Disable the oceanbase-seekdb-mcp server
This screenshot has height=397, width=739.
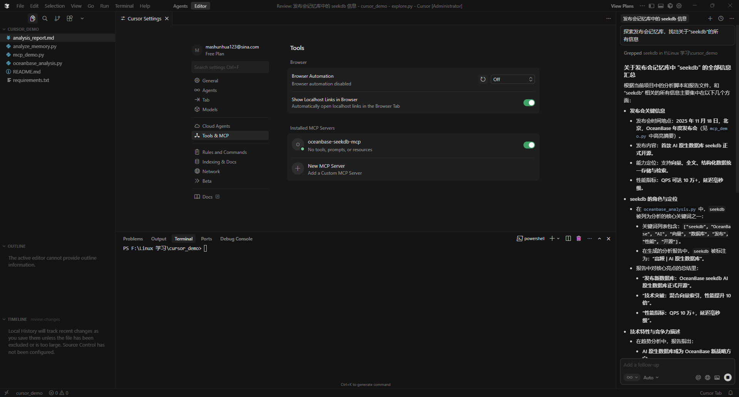[x=529, y=145]
